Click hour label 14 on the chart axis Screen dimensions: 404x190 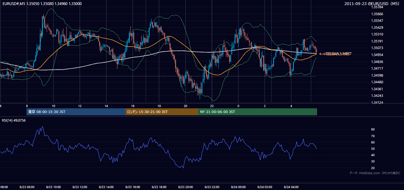point(106,106)
